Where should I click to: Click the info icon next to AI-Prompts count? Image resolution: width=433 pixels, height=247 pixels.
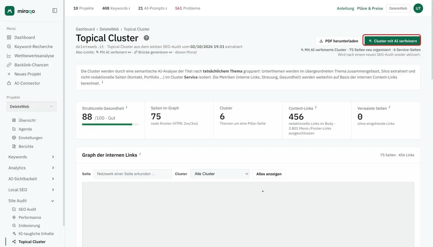pyautogui.click(x=166, y=8)
